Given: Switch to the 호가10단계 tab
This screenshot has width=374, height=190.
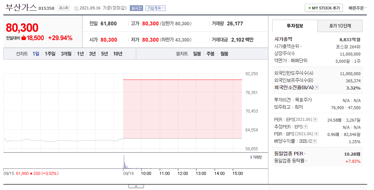Looking at the screenshot, I should click(340, 26).
